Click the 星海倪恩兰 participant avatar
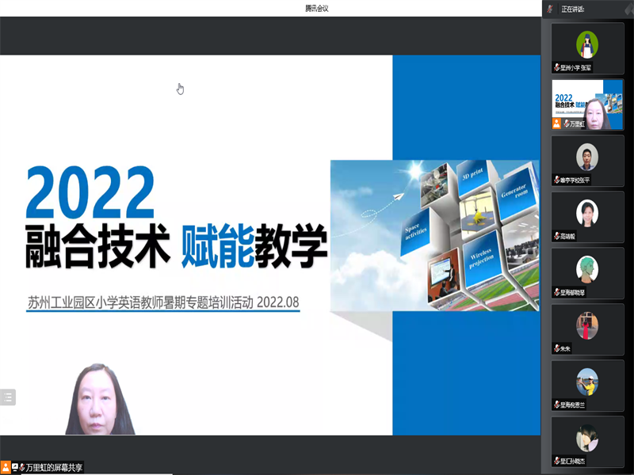The width and height of the screenshot is (634, 475). [587, 382]
